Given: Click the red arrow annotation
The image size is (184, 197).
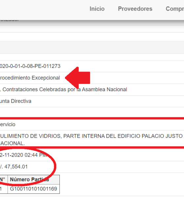Looking at the screenshot, I should pos(78,78).
